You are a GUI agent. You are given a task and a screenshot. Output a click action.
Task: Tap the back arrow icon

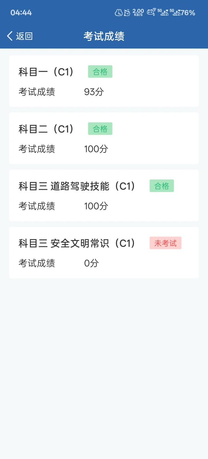click(10, 36)
